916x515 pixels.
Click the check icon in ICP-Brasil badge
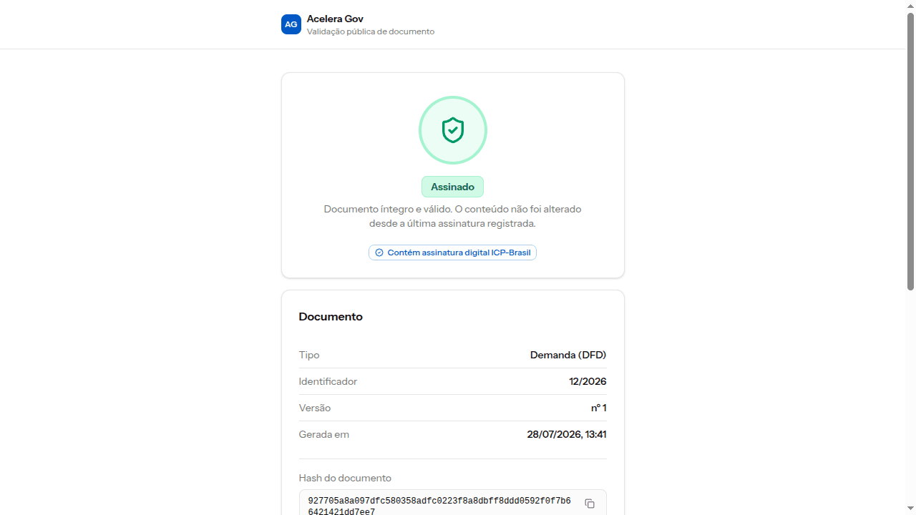click(x=379, y=252)
